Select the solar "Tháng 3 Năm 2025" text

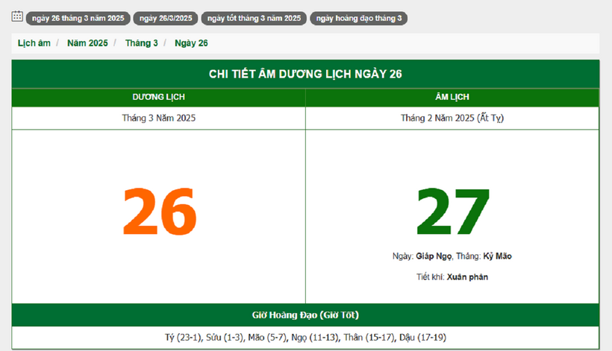coord(159,118)
